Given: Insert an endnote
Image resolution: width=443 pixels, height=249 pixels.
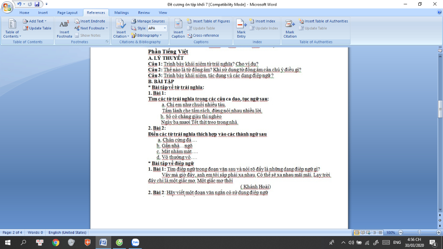Looking at the screenshot, I should (x=90, y=21).
